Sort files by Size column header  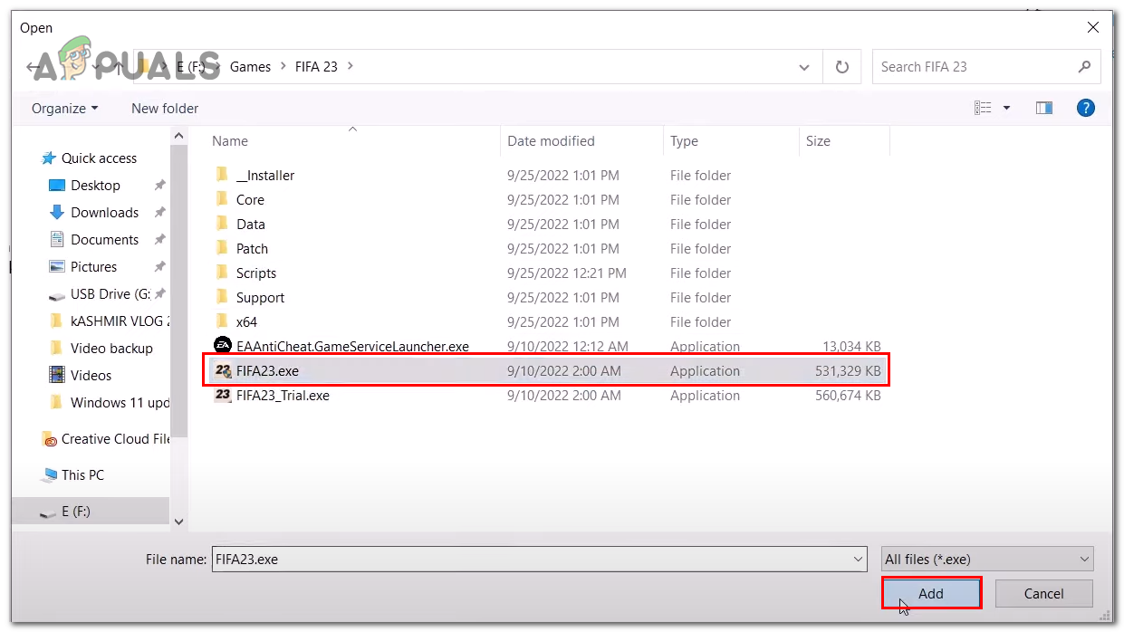[x=818, y=141]
